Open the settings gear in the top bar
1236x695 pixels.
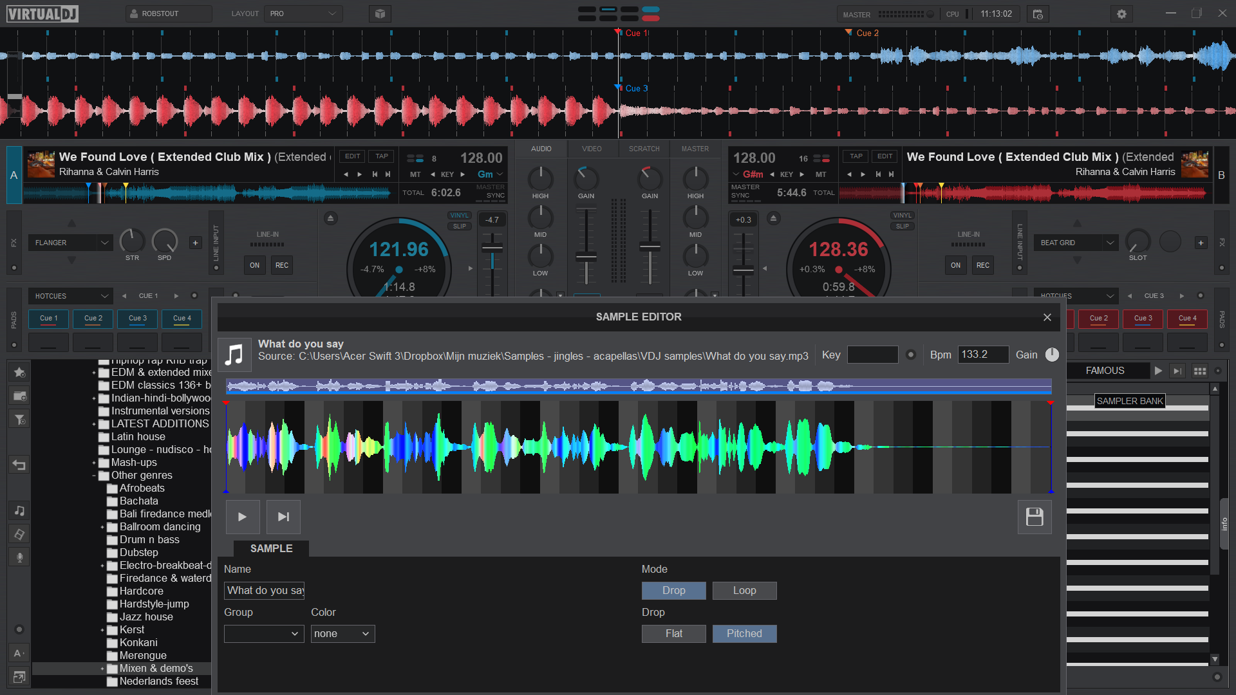[x=1121, y=14]
